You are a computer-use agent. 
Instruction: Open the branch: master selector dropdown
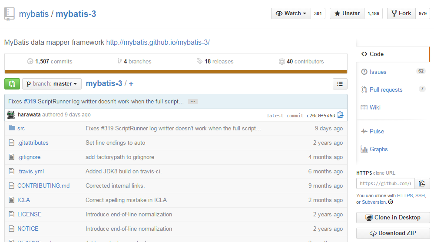pos(52,84)
